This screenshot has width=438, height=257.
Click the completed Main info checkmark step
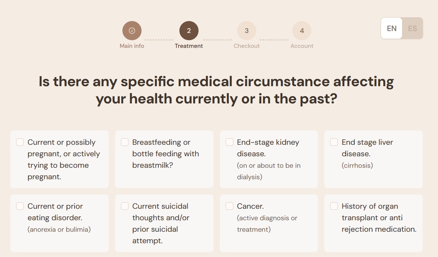click(132, 31)
